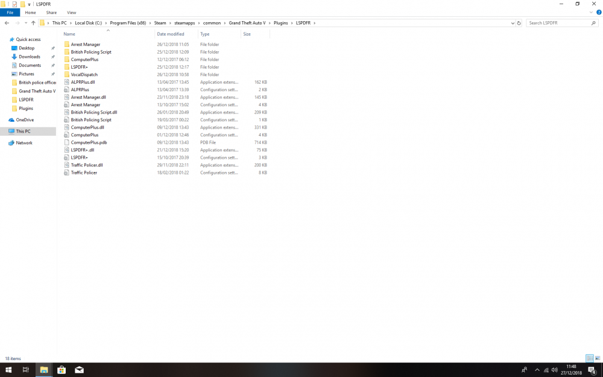This screenshot has width=603, height=377.
Task: Select British Policing Script.dll file
Action: 94,112
